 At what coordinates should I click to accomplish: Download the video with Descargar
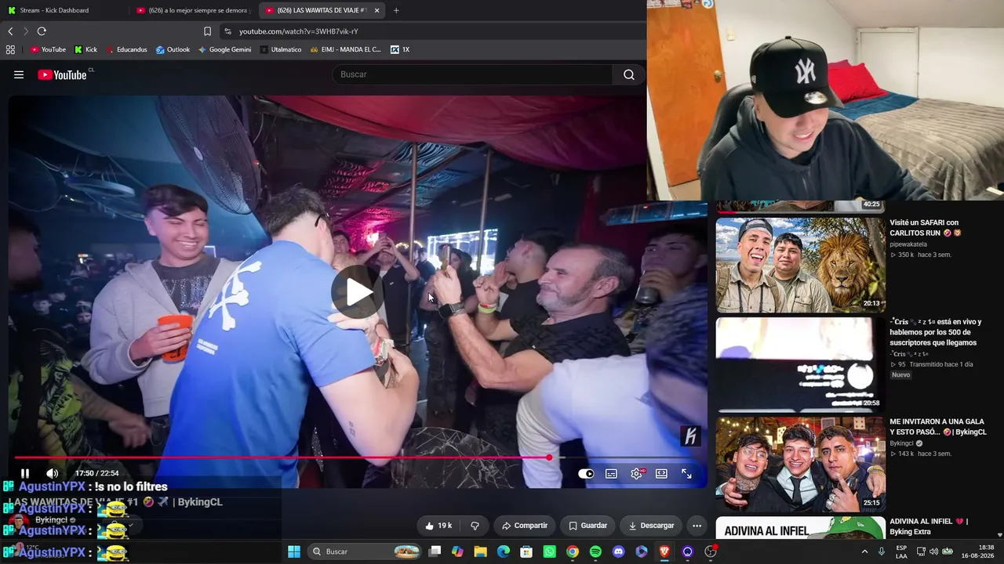tap(651, 526)
